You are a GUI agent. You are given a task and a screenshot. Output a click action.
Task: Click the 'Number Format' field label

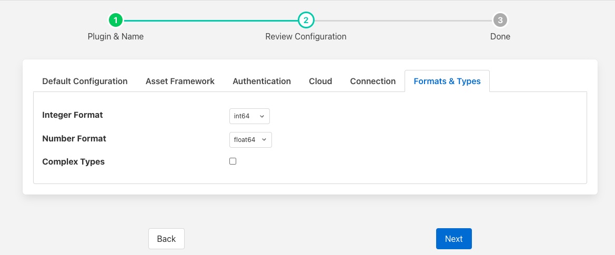[x=74, y=139]
